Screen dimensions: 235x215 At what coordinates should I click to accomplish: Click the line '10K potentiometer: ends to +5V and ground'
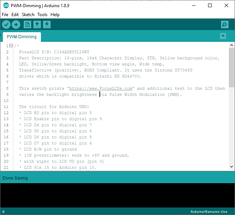[x=76, y=155]
